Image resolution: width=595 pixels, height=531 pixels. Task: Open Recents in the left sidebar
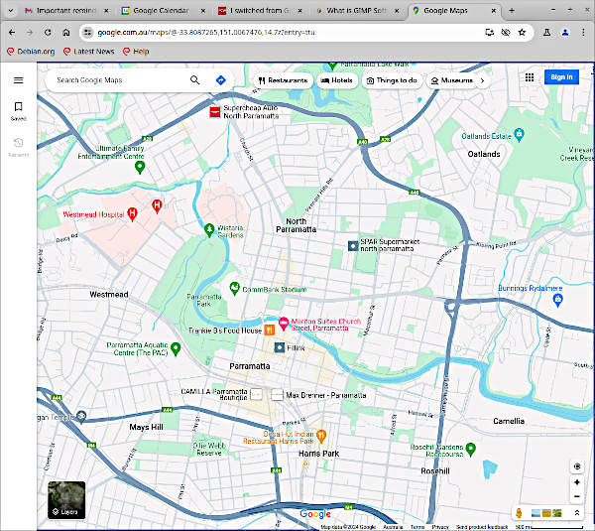[18, 147]
